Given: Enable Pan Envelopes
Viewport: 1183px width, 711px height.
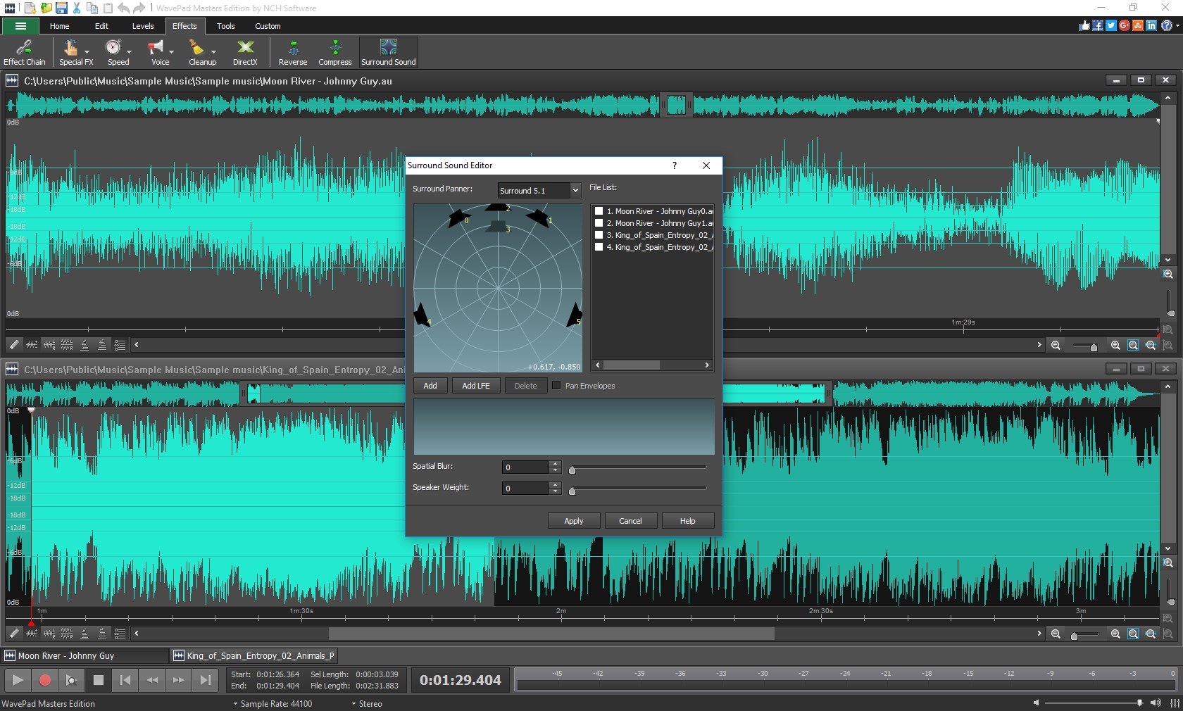Looking at the screenshot, I should [556, 386].
